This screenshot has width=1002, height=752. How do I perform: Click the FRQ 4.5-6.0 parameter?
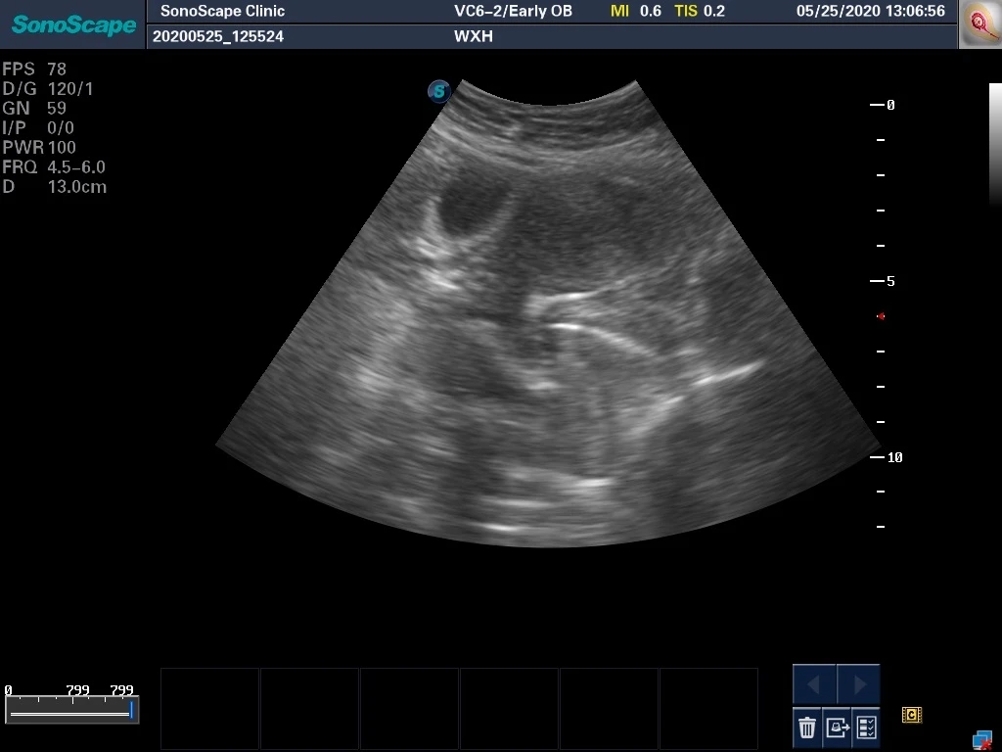[54, 167]
